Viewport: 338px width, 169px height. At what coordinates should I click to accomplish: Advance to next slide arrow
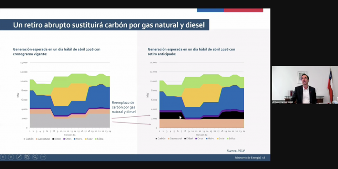point(11,157)
